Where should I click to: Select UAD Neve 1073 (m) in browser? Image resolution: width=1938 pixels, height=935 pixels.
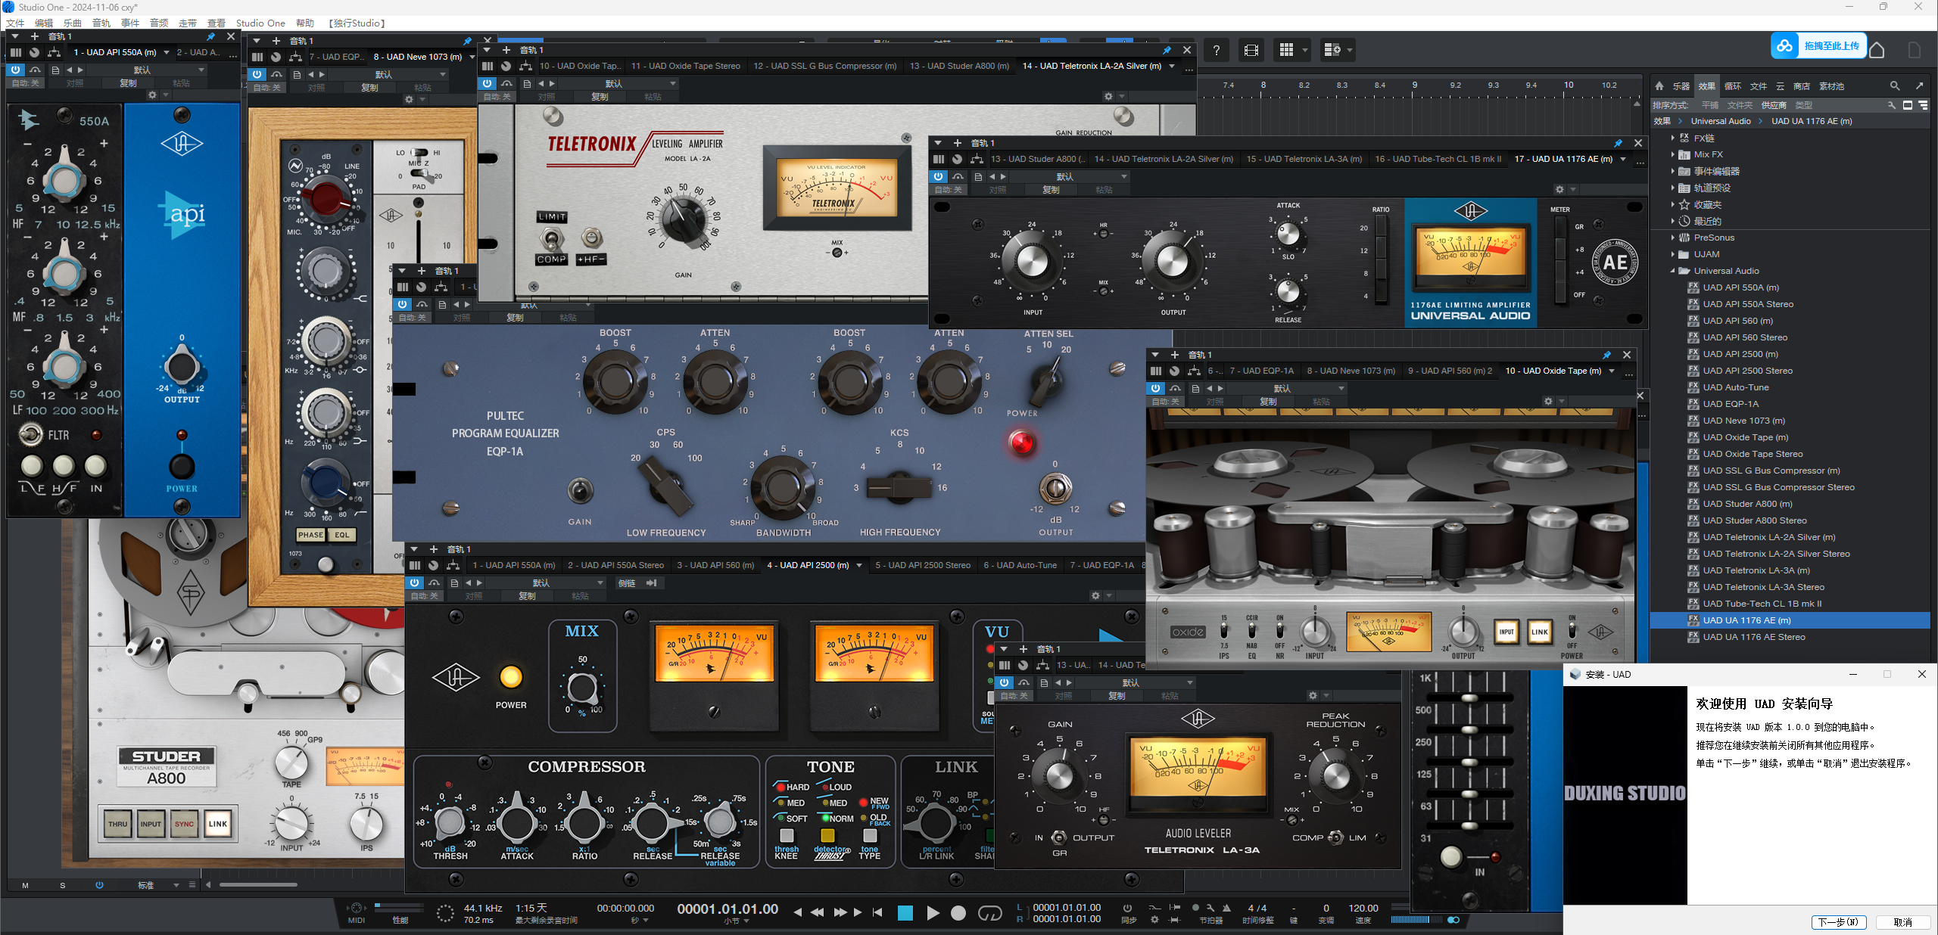tap(1743, 421)
